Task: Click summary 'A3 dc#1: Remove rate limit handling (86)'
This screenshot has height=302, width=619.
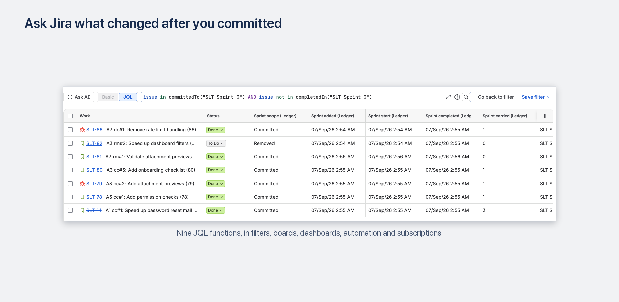Action: point(151,130)
